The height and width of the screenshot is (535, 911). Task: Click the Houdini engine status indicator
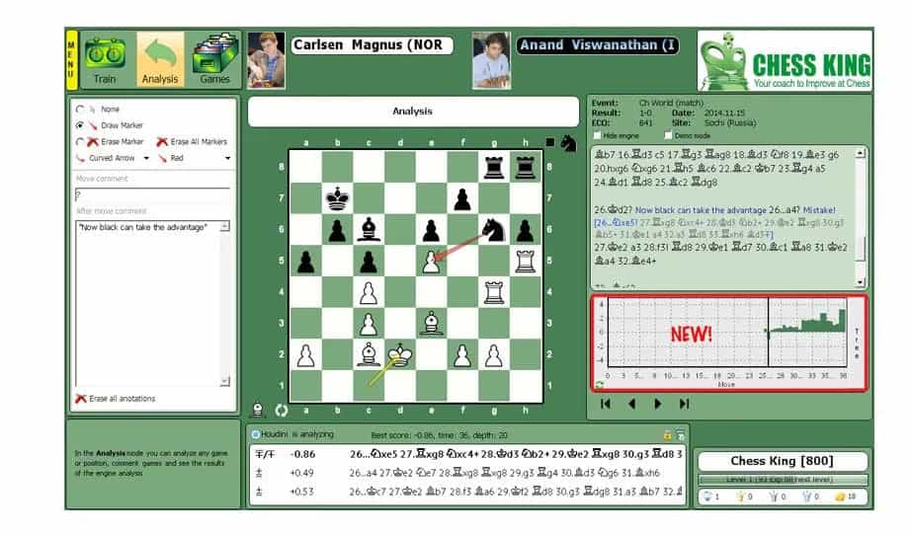point(256,434)
